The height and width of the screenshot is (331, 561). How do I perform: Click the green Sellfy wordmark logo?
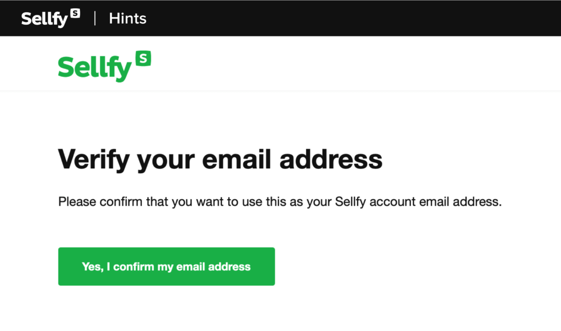click(x=95, y=68)
